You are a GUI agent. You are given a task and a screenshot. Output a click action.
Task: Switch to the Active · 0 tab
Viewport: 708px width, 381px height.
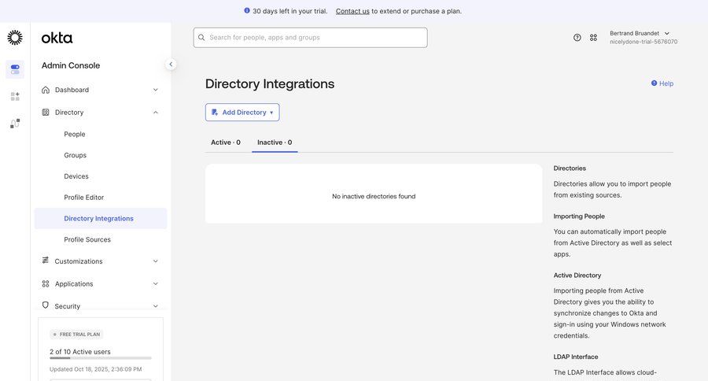pyautogui.click(x=226, y=142)
